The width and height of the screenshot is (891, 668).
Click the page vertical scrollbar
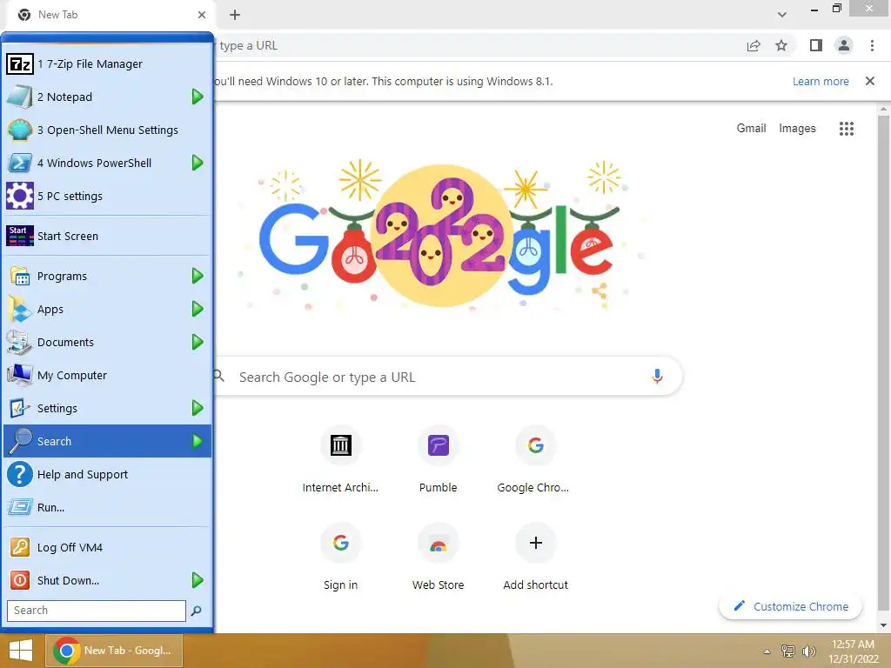point(883,364)
